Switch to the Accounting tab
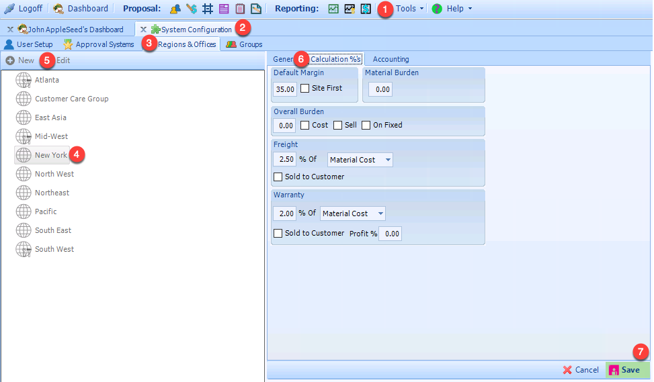The height and width of the screenshot is (382, 654). pyautogui.click(x=391, y=59)
